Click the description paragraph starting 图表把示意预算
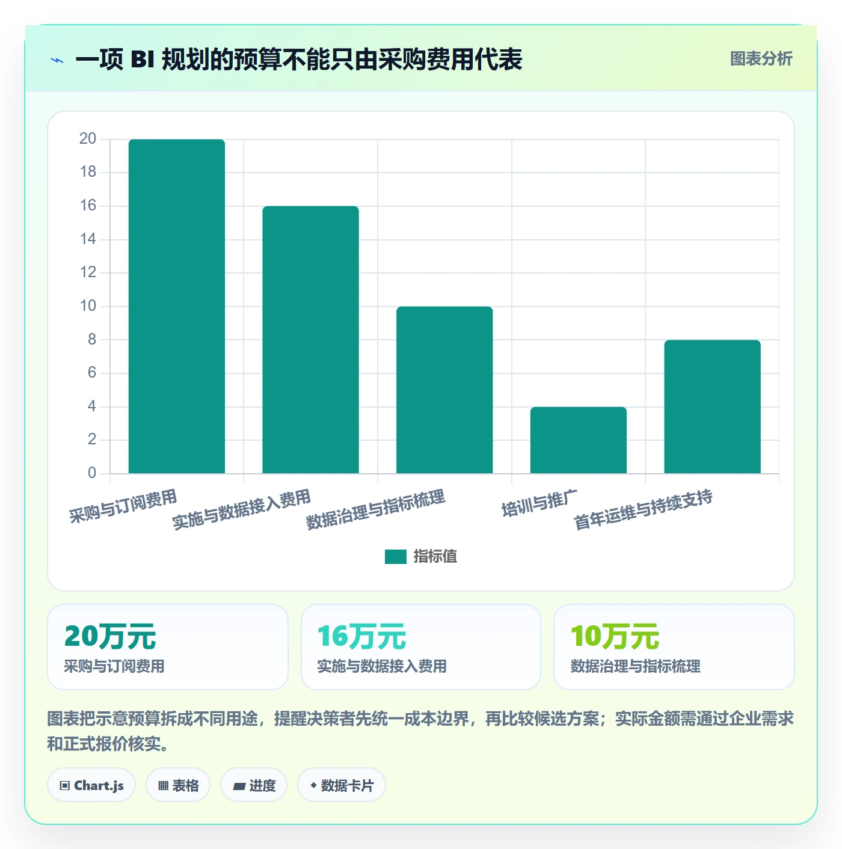The image size is (842, 849). pos(420,731)
